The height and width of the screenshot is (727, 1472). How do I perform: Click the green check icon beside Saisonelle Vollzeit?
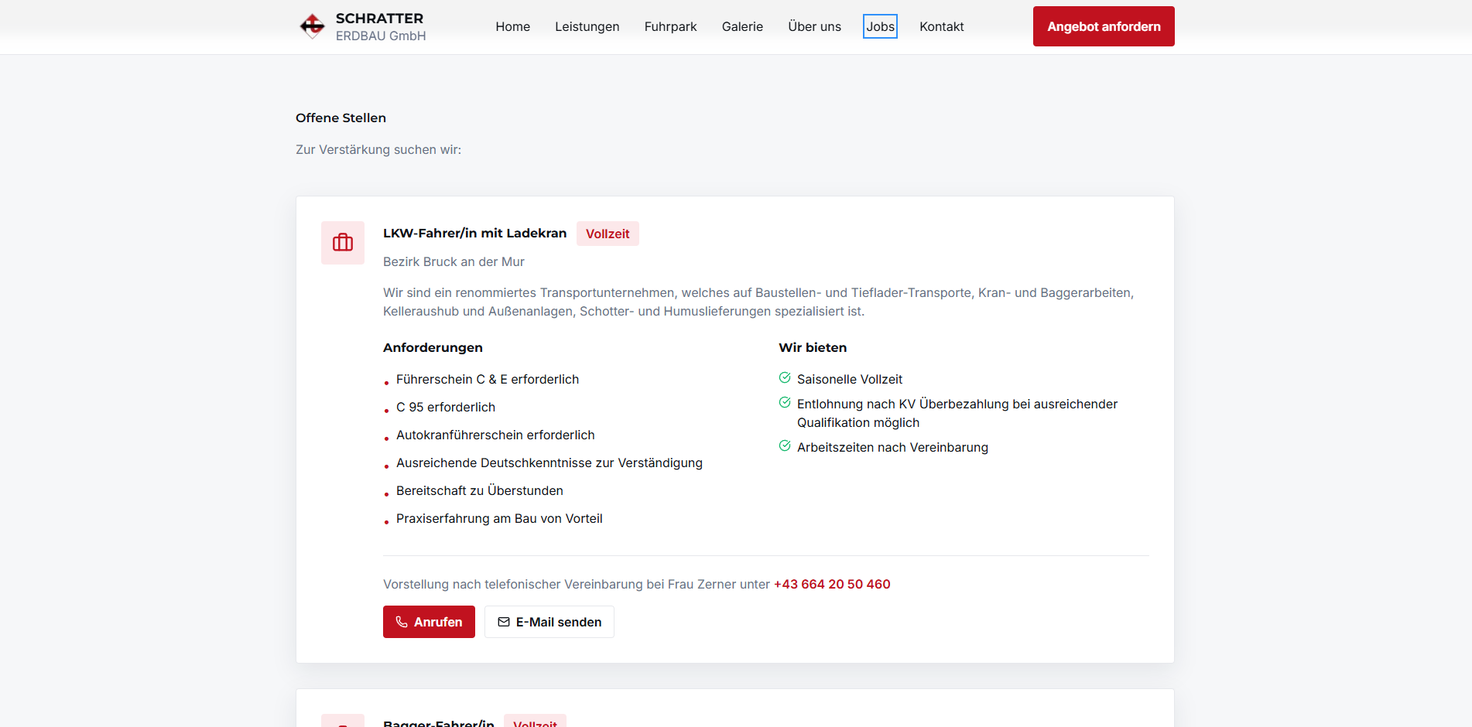click(785, 378)
